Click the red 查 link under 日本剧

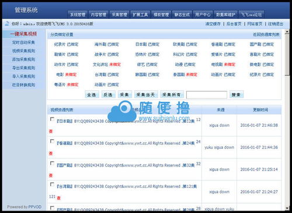pos(51,132)
